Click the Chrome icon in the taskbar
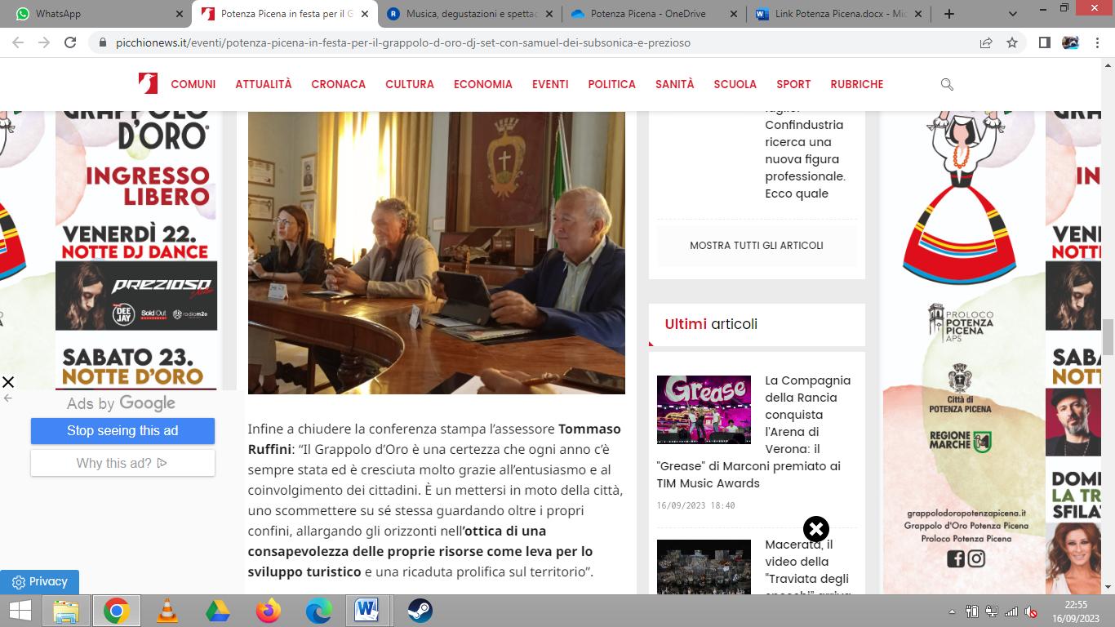 coord(116,611)
